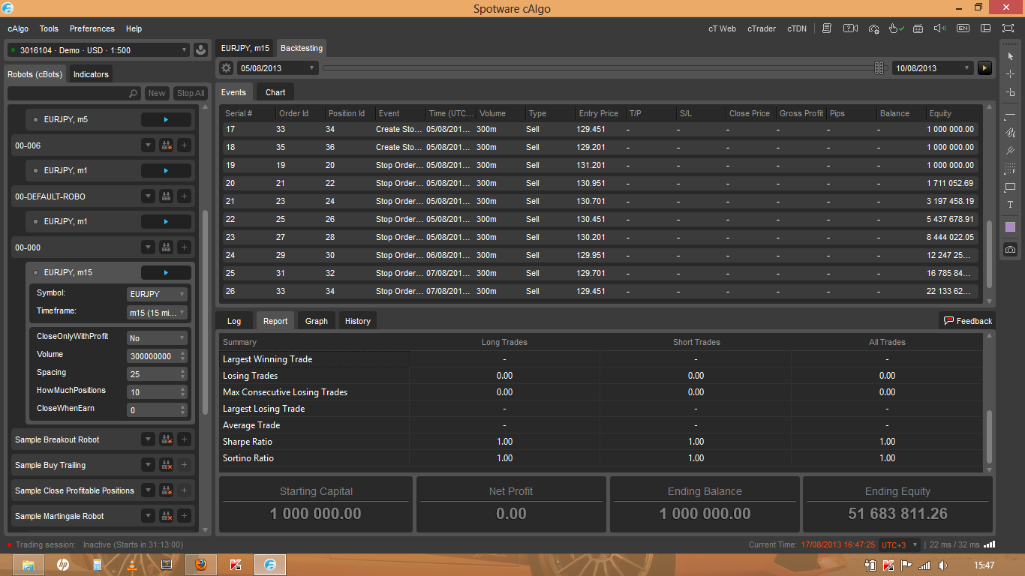Open the cAlgo menu

click(18, 28)
